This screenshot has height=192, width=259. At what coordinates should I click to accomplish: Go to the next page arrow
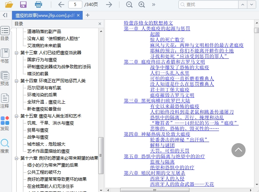coord(109,5)
